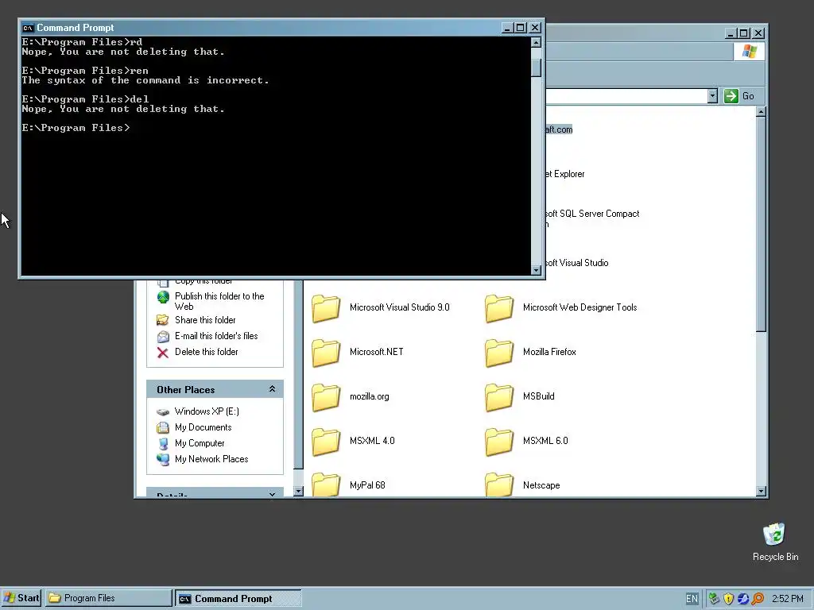Select the Netscape folder icon
Screen dimensions: 814x610
pyautogui.click(x=499, y=484)
